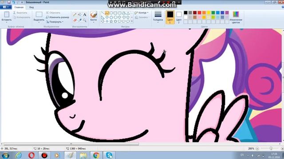Choose the straight line shape
The width and height of the screenshot is (284, 159).
point(103,13)
